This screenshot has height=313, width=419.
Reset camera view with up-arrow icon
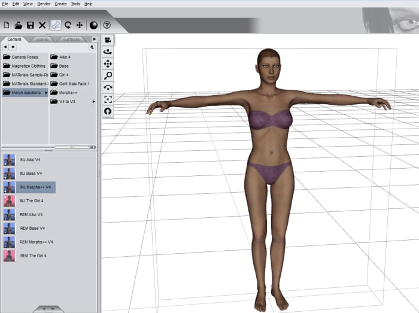point(108,111)
